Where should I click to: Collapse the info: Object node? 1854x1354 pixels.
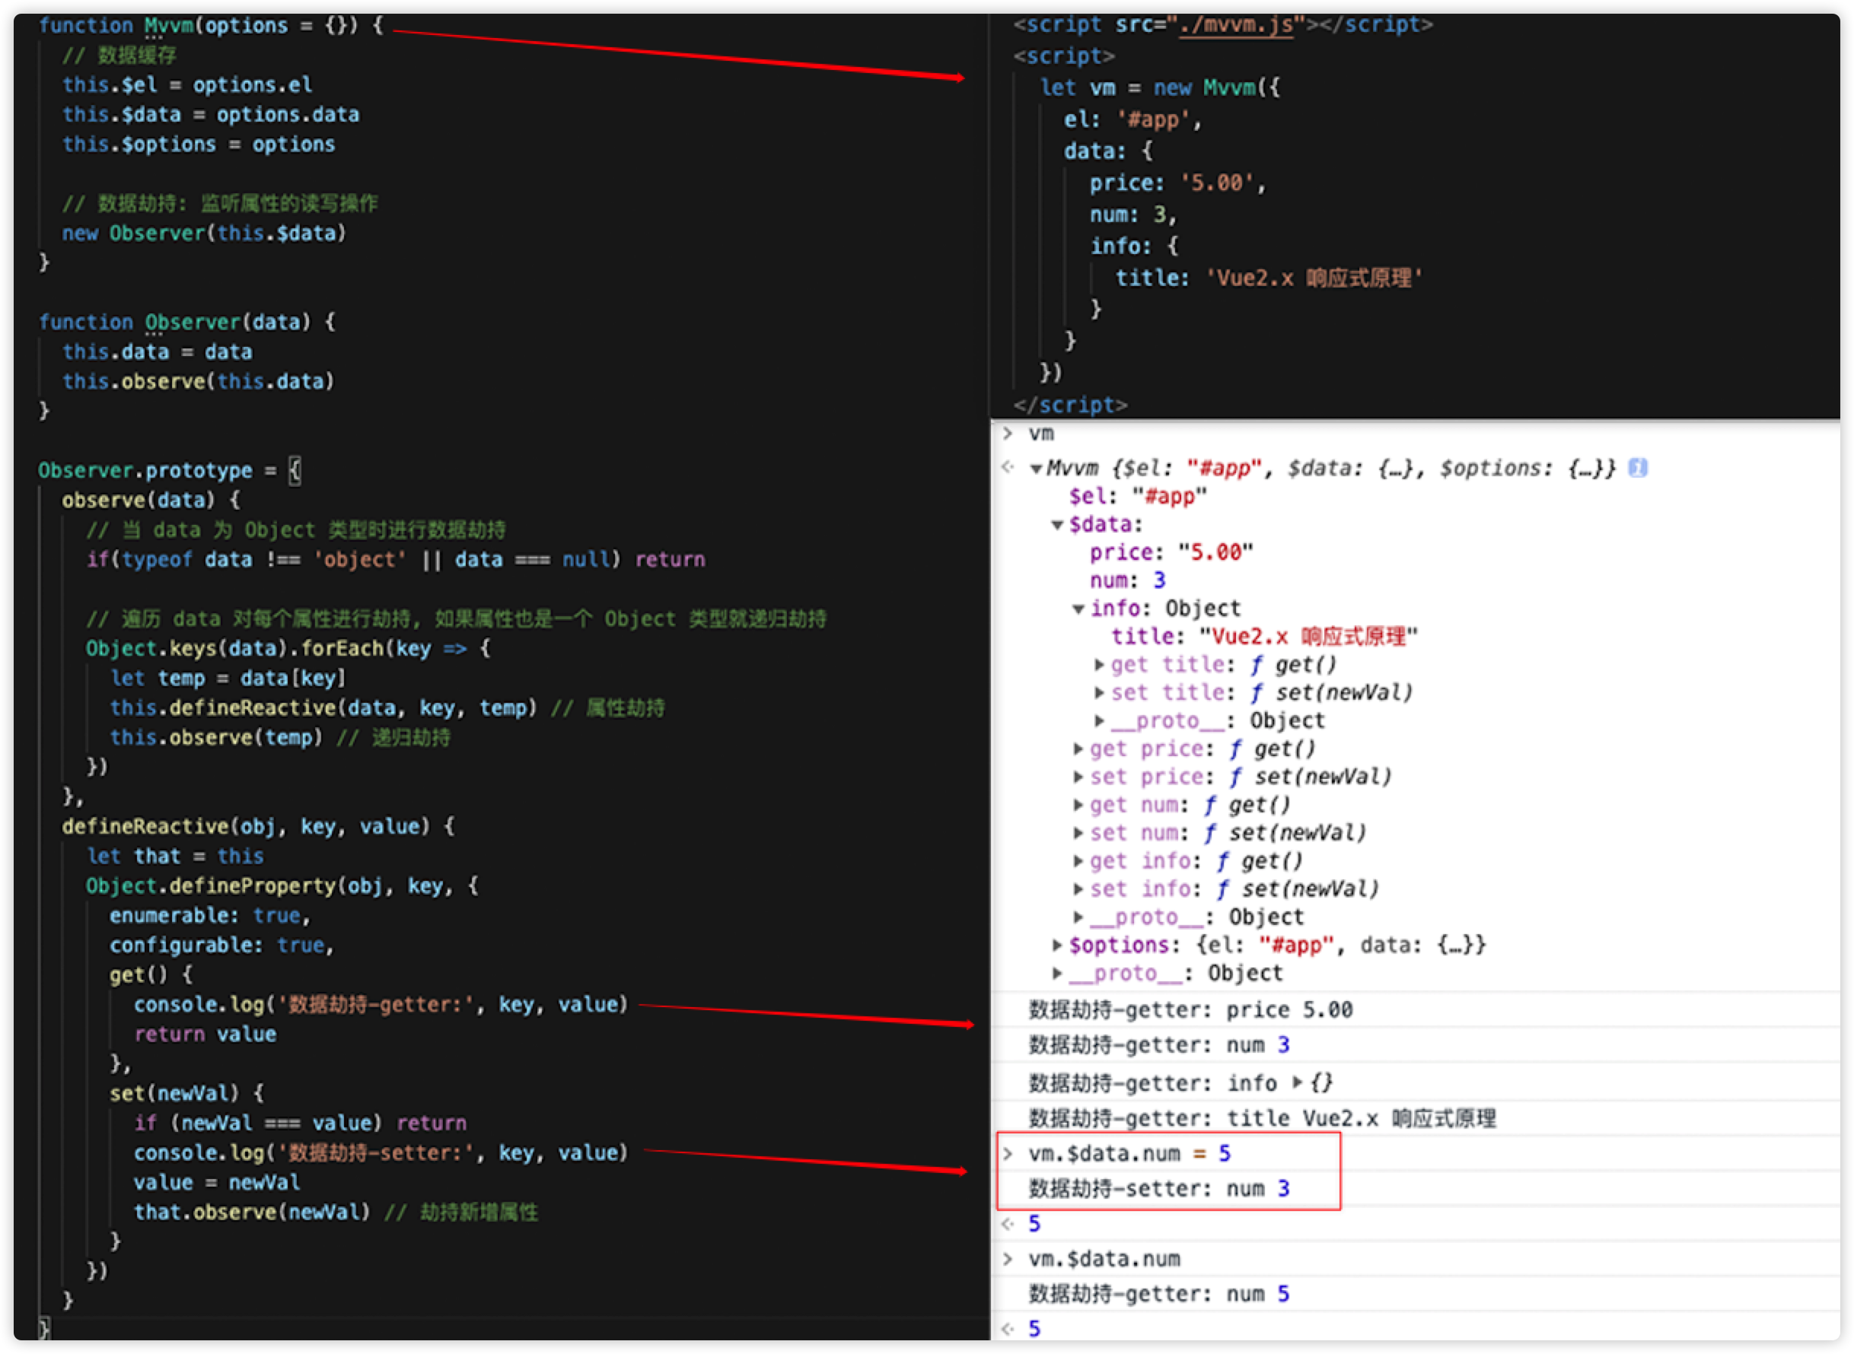pyautogui.click(x=1079, y=609)
